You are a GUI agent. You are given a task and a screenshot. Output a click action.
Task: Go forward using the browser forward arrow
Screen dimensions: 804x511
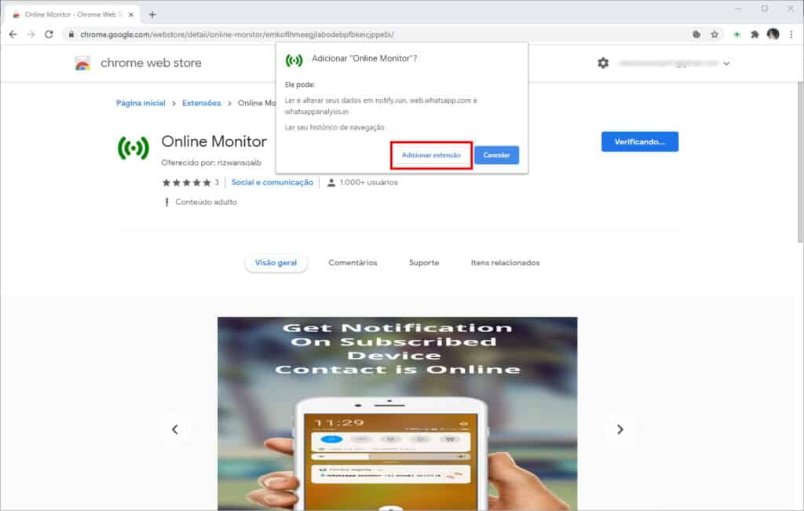click(31, 35)
